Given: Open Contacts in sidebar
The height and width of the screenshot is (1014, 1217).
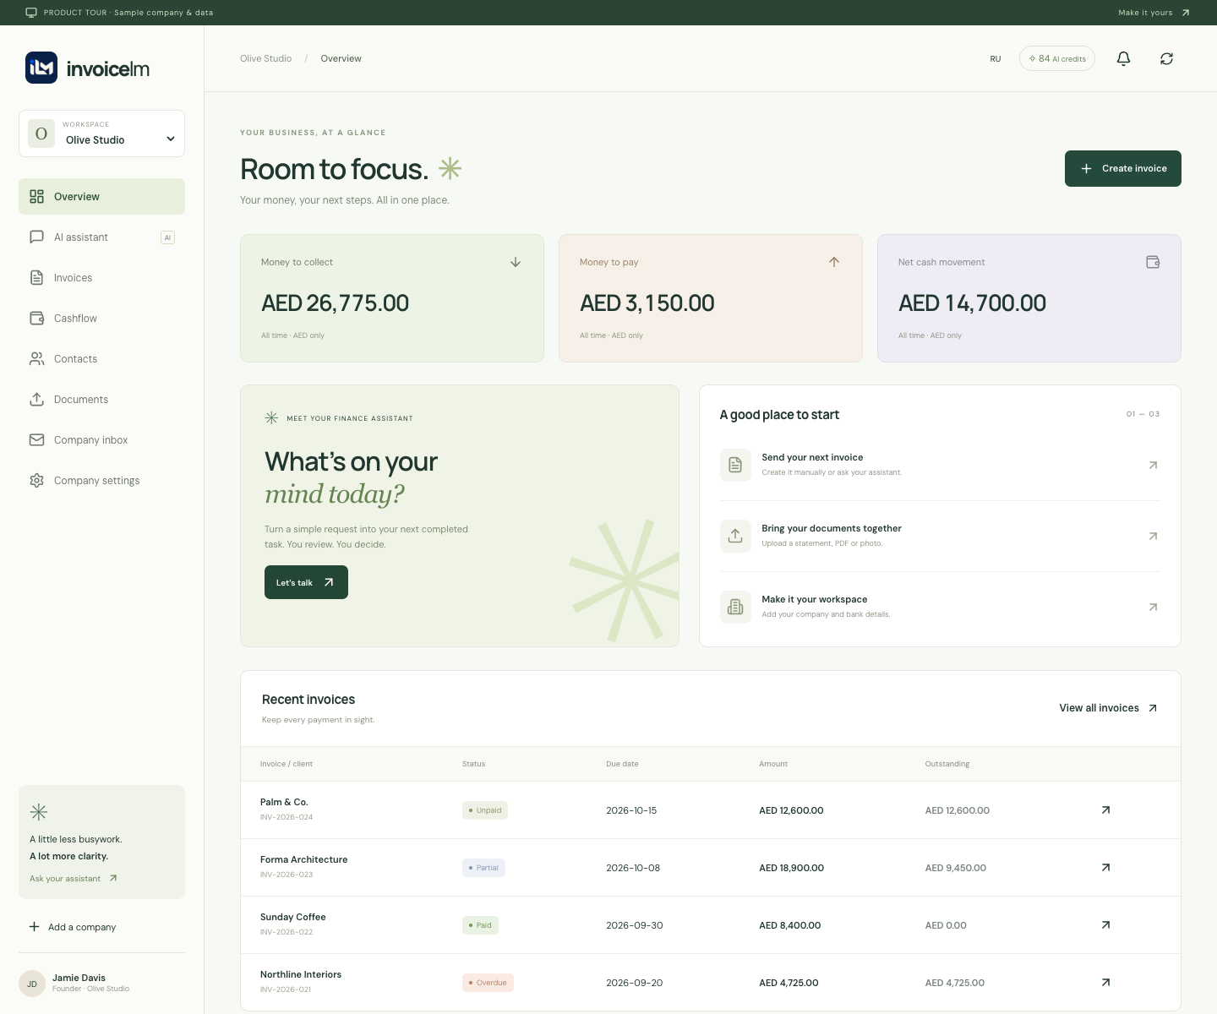Looking at the screenshot, I should (101, 359).
